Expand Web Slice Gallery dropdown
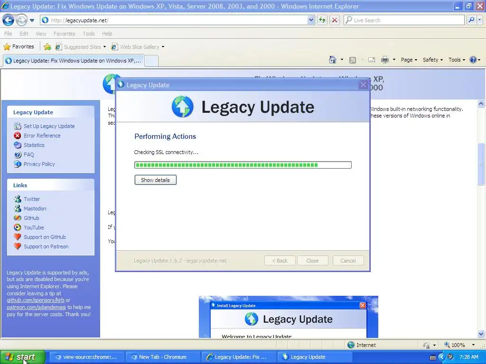 click(163, 47)
